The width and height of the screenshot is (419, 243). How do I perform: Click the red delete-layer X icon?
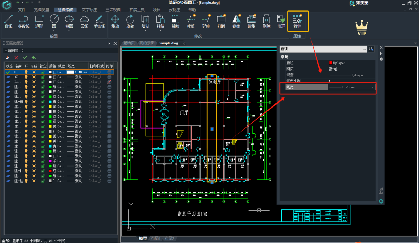(16, 58)
